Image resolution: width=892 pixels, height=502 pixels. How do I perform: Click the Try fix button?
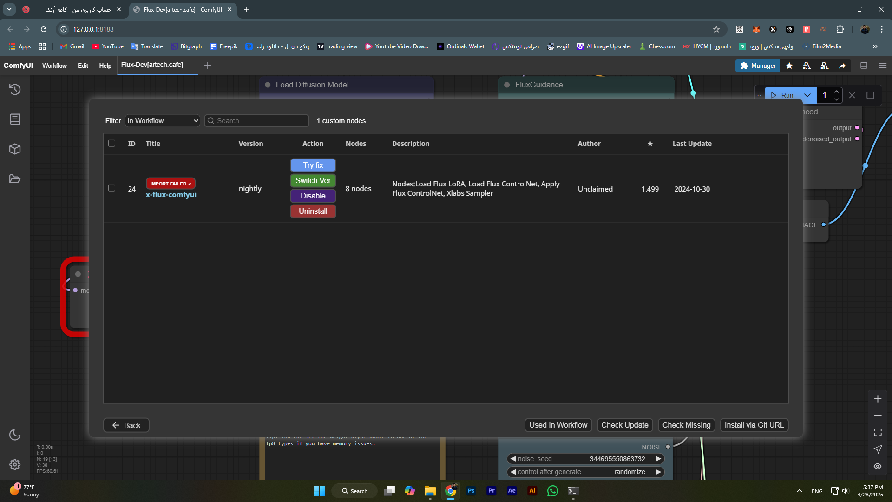click(313, 165)
